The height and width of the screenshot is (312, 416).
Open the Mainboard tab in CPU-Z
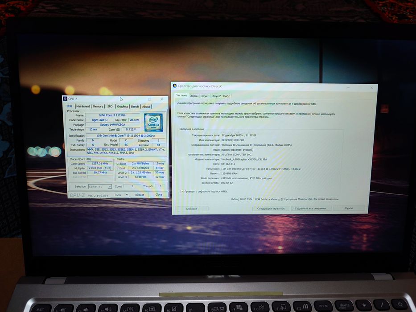coord(83,106)
